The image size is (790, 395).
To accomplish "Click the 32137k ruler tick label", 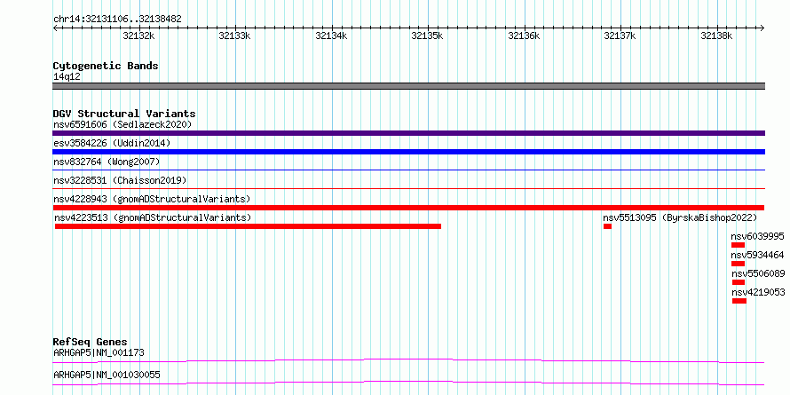I will pos(620,36).
